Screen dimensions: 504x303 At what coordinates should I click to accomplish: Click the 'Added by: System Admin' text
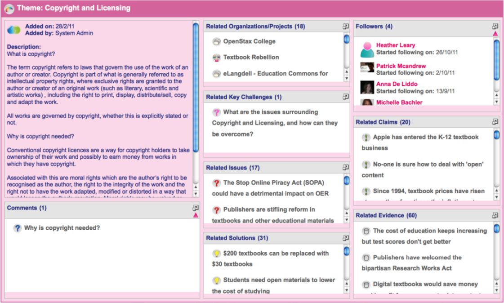(x=59, y=33)
